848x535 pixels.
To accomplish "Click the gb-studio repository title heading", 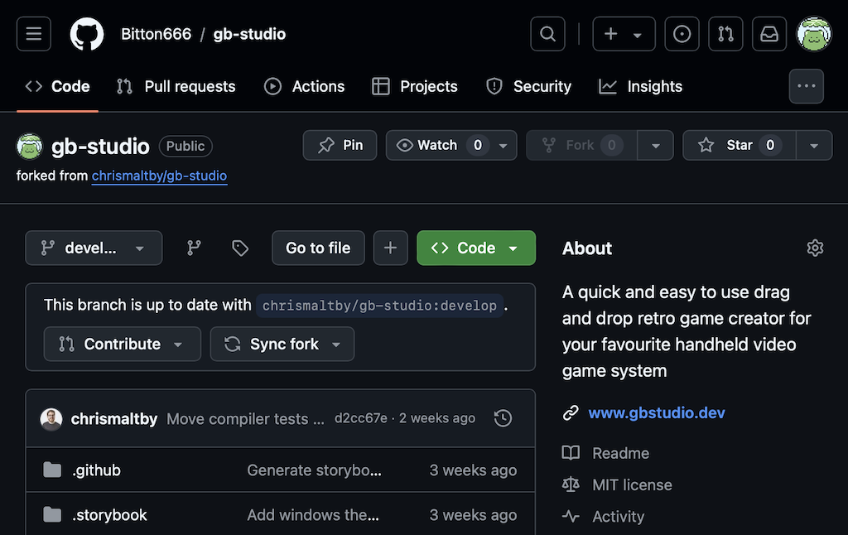I will pos(100,147).
